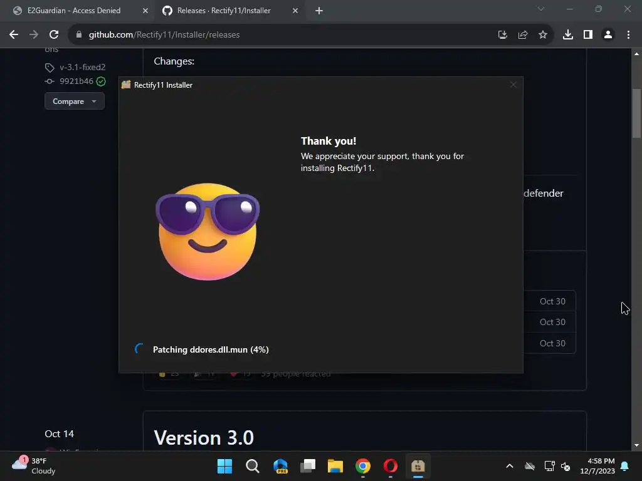Viewport: 642px width, 481px height.
Task: Open the Chrome profile menu
Action: 608,35
